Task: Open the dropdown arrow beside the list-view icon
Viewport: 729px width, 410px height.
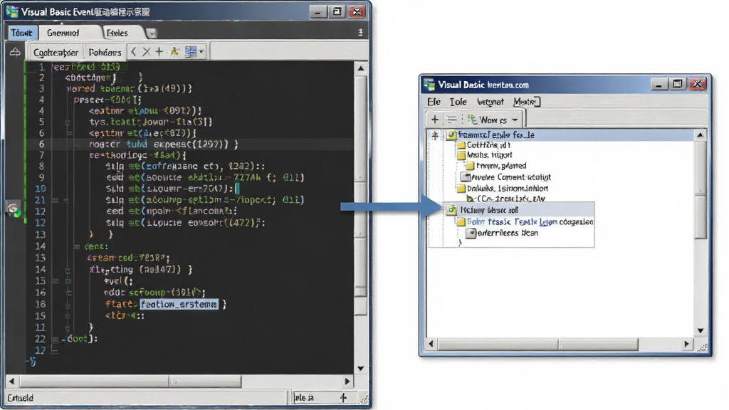Action: (201, 51)
